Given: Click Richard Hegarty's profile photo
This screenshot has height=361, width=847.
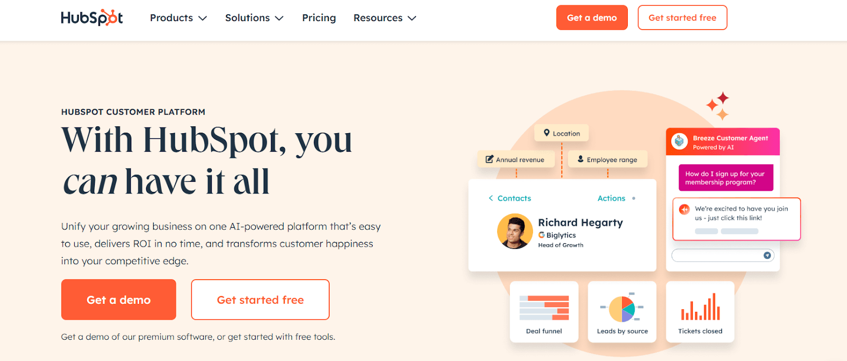Looking at the screenshot, I should (515, 232).
